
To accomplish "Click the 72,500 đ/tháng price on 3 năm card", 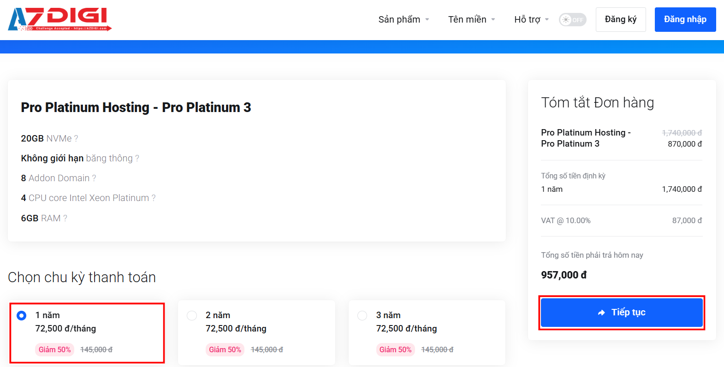I will [x=407, y=329].
